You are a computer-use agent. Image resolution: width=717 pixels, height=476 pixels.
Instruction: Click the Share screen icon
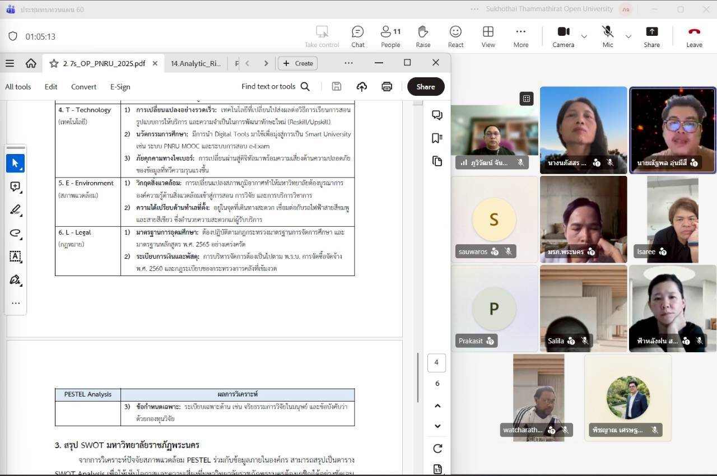coord(651,36)
